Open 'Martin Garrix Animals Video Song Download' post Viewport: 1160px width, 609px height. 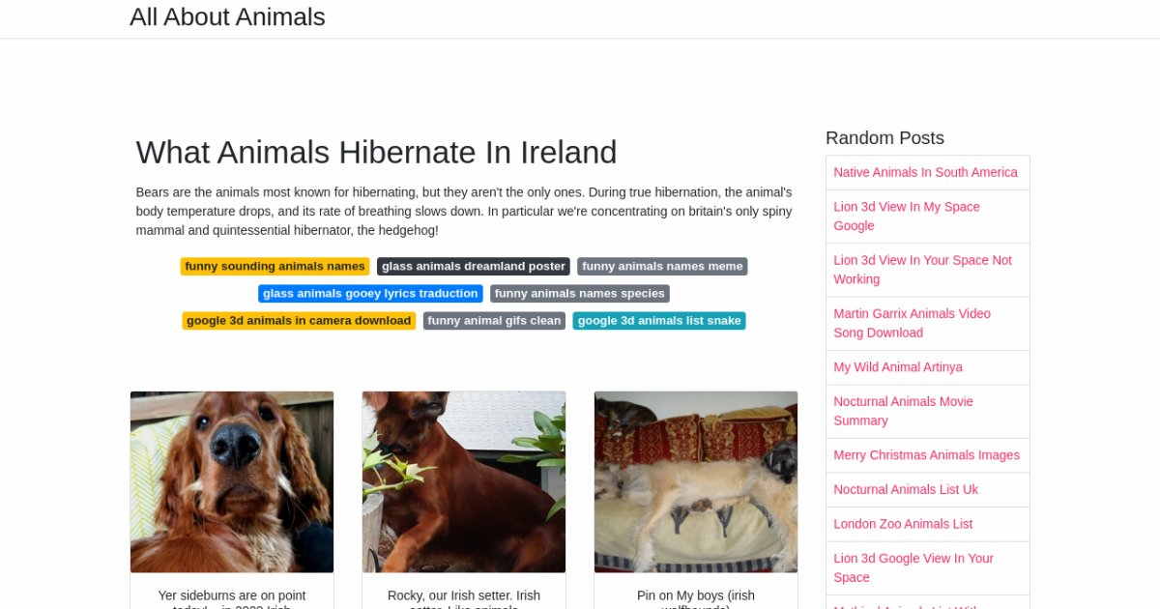point(912,323)
